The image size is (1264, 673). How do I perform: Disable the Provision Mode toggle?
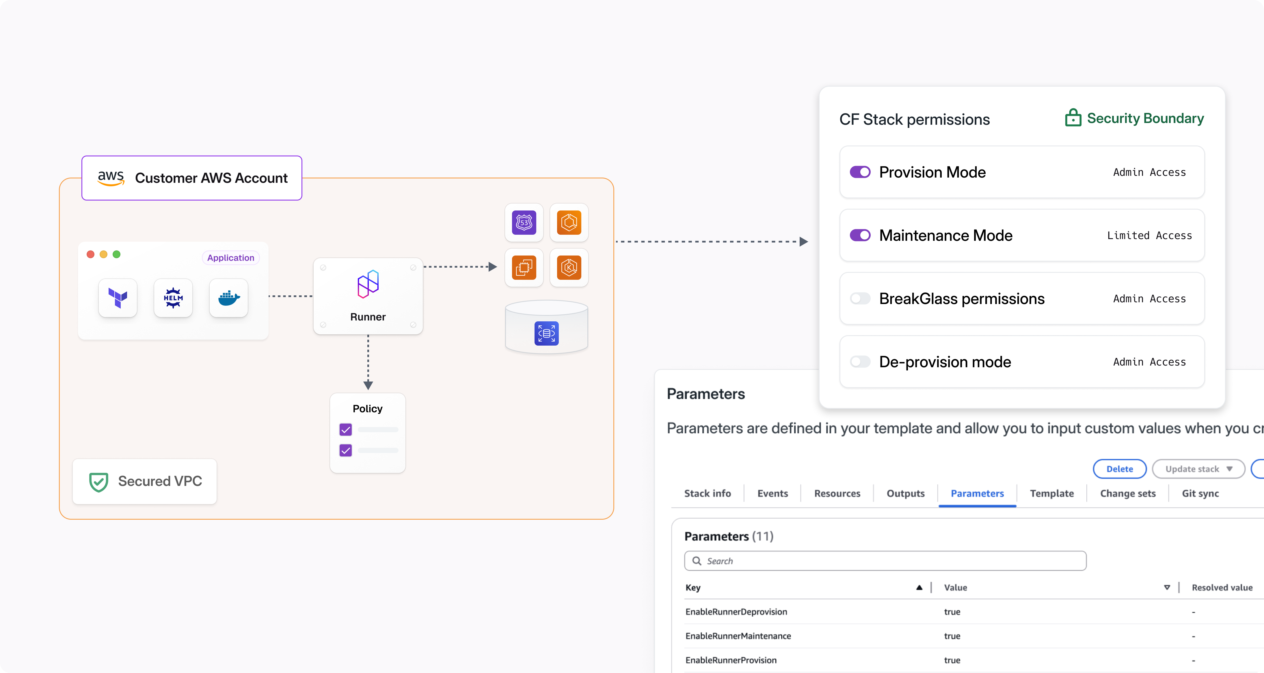(x=860, y=172)
